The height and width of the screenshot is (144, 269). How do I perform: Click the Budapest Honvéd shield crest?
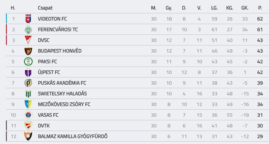point(28,51)
